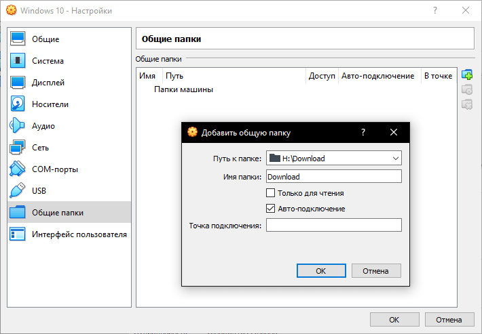Close the Добавить общую папку dialog
The width and height of the screenshot is (482, 334).
(394, 132)
